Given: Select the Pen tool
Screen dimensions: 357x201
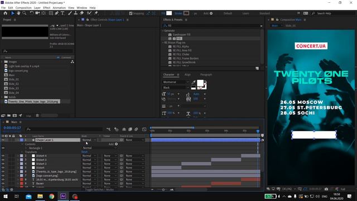Looking at the screenshot, I should tap(57, 13).
